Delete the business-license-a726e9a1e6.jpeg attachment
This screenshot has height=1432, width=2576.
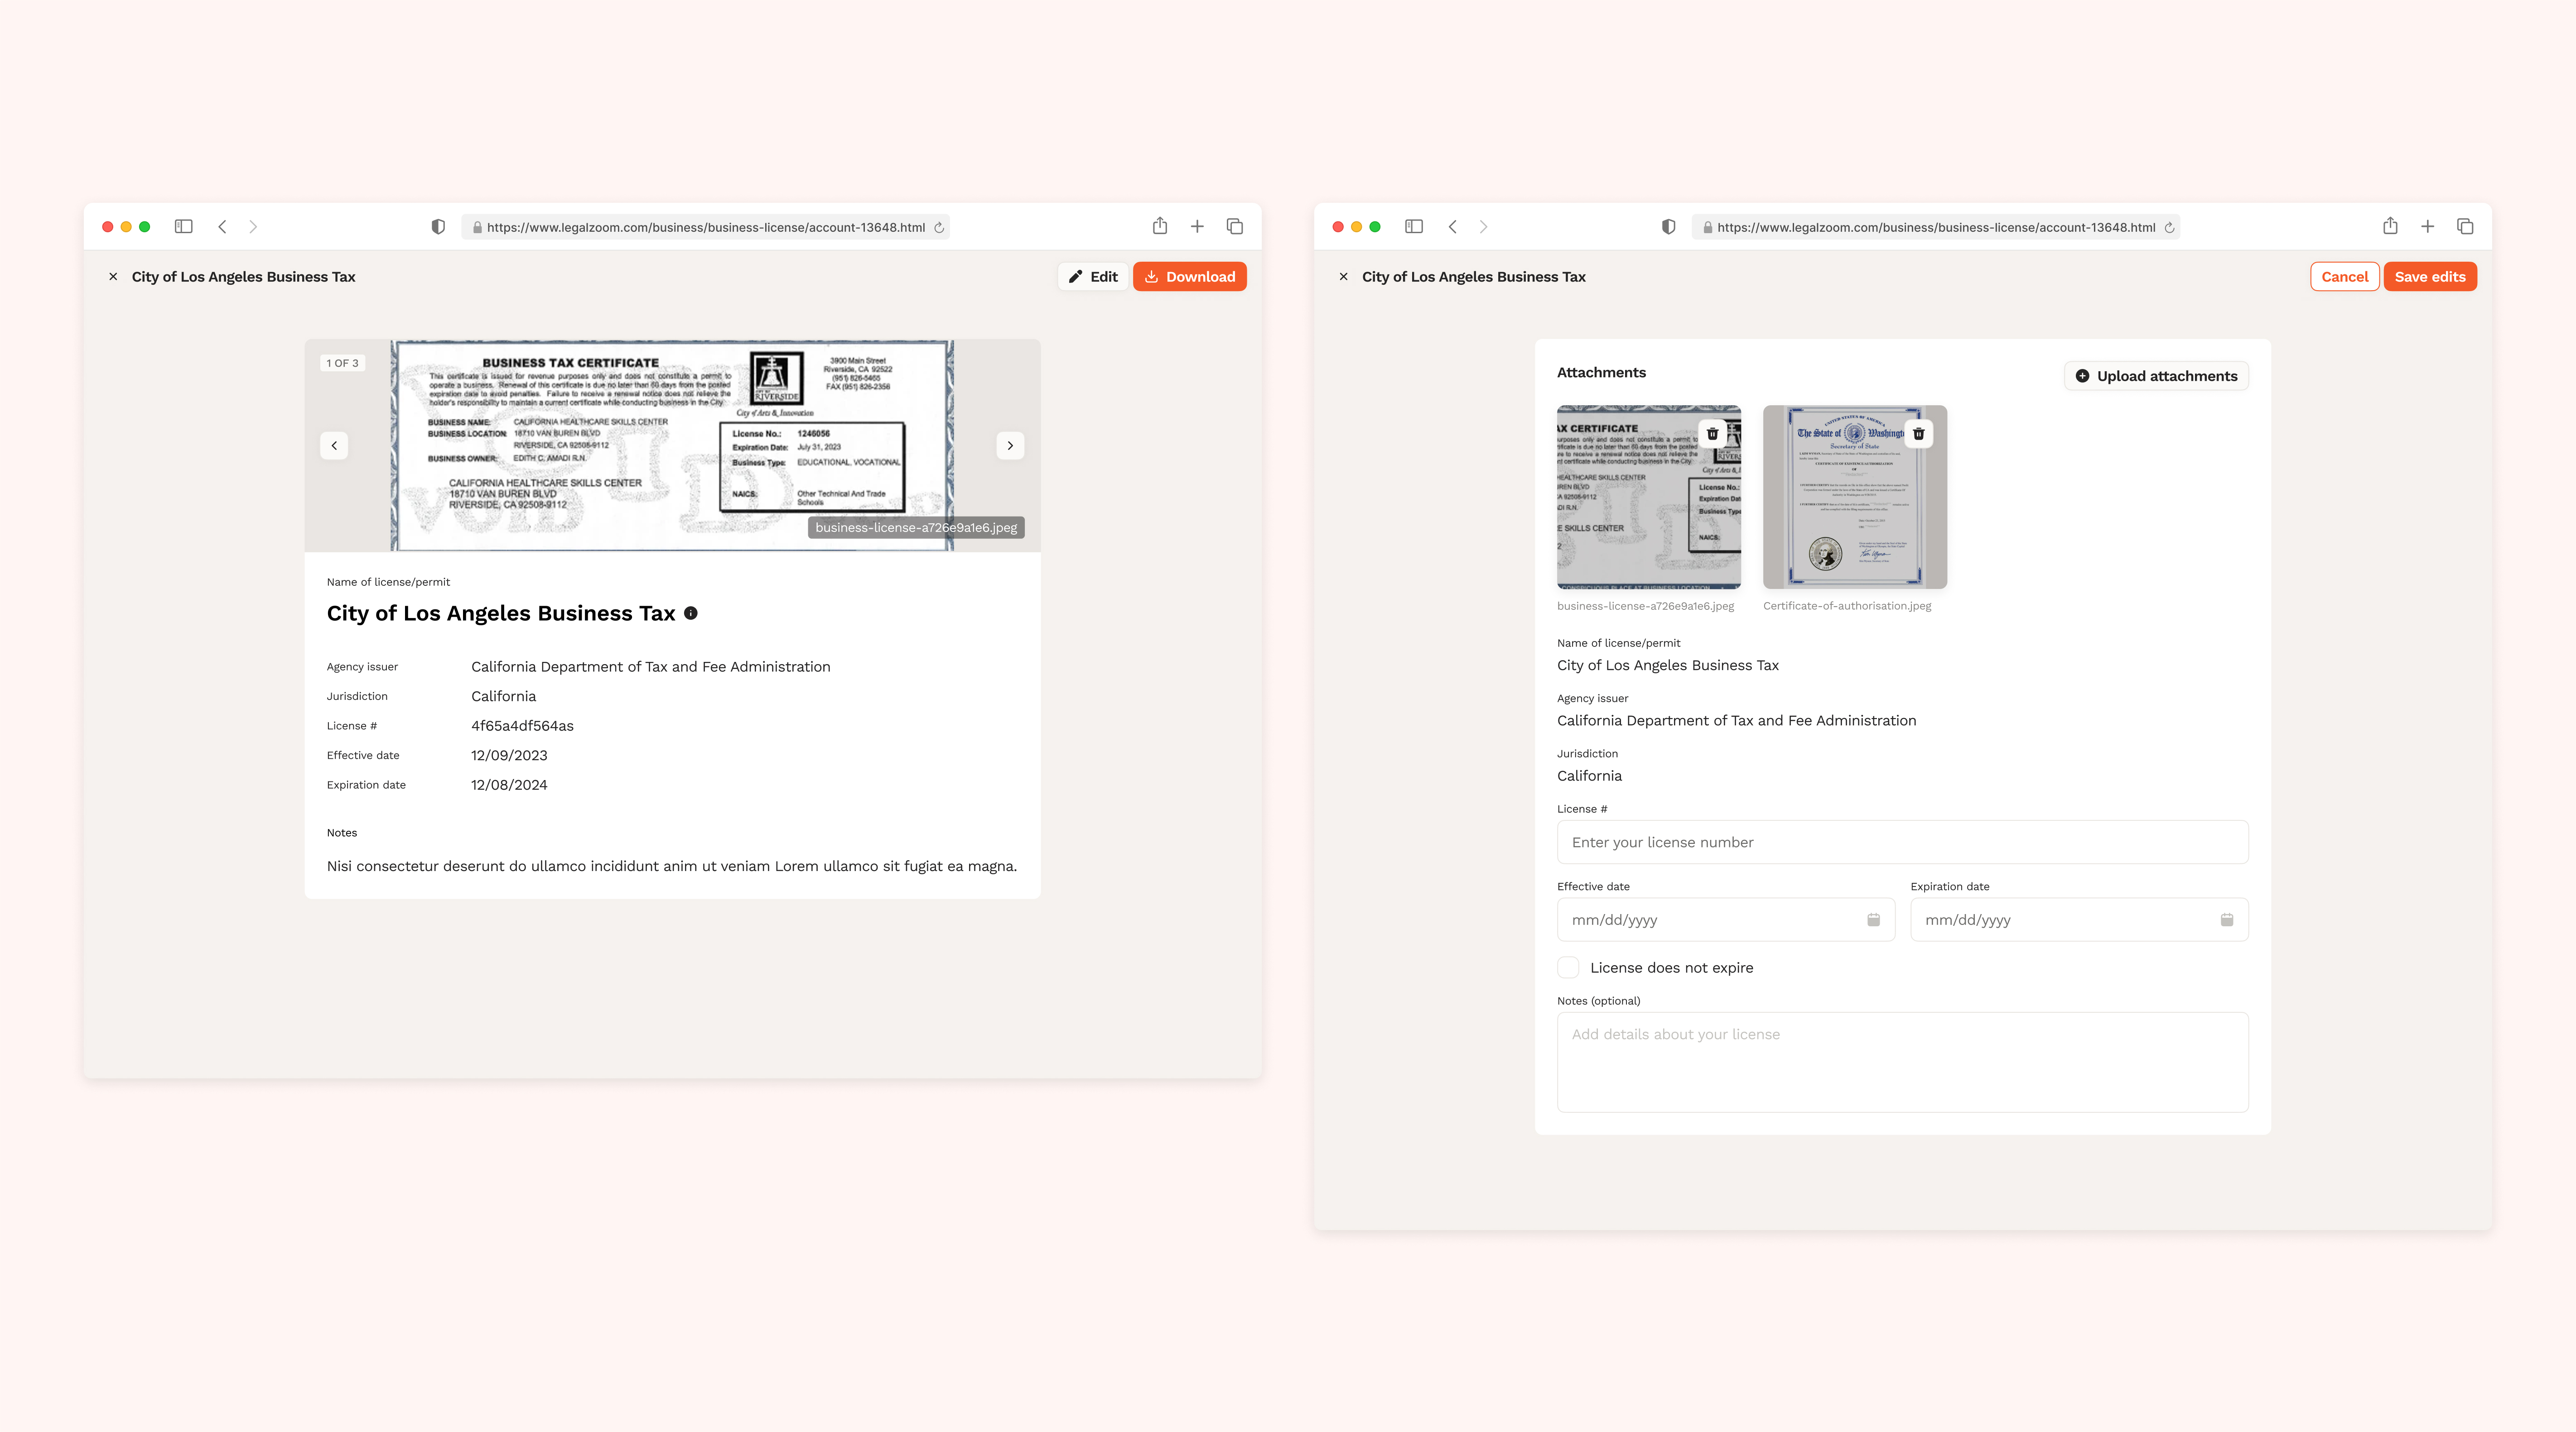(1712, 434)
